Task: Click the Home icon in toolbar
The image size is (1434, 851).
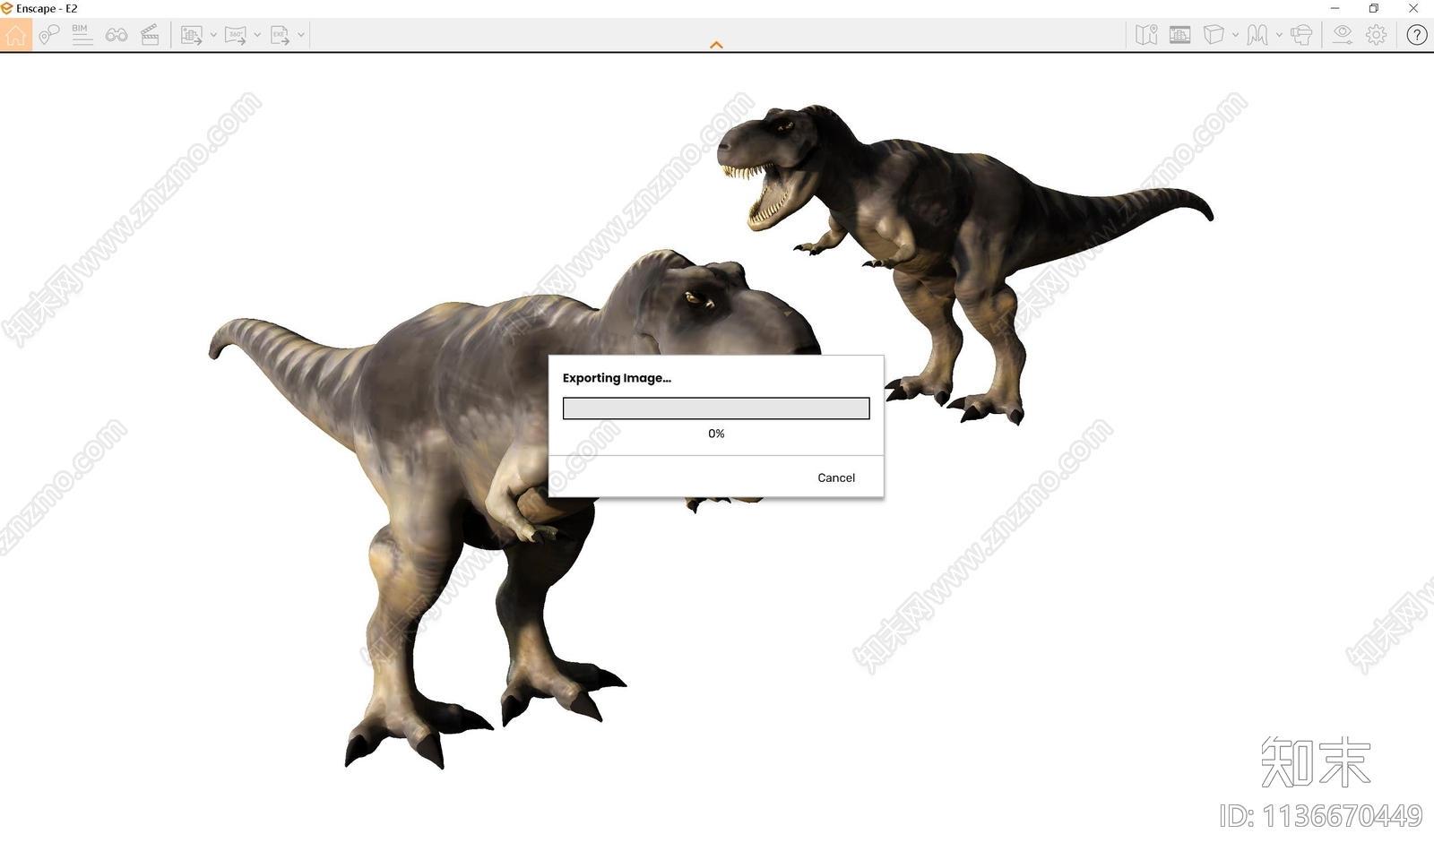Action: point(16,35)
